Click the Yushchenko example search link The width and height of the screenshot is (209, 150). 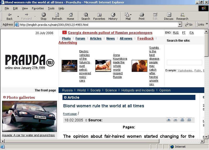tap(185, 70)
